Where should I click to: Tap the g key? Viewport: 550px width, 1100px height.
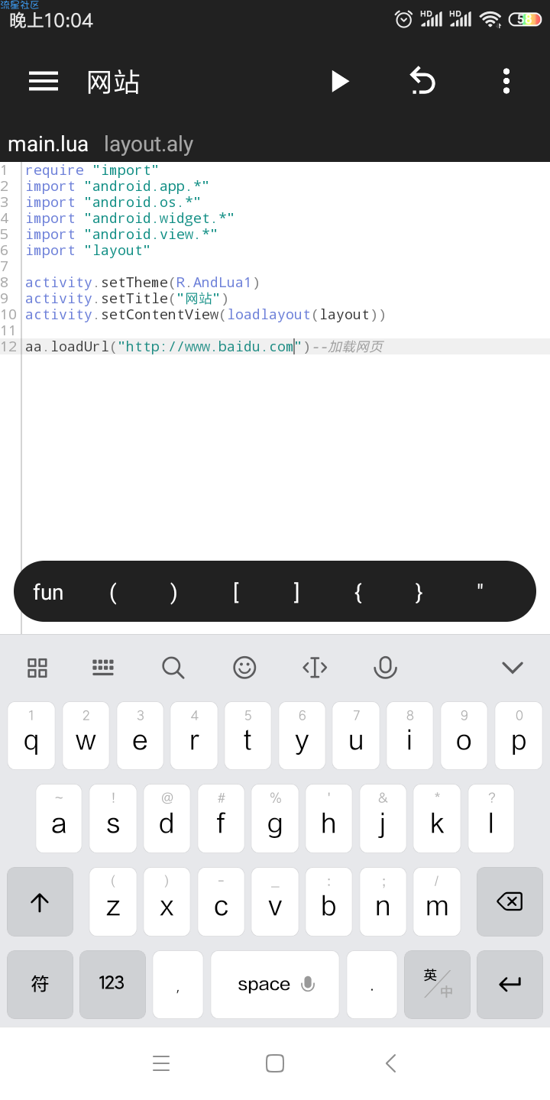pyautogui.click(x=275, y=819)
